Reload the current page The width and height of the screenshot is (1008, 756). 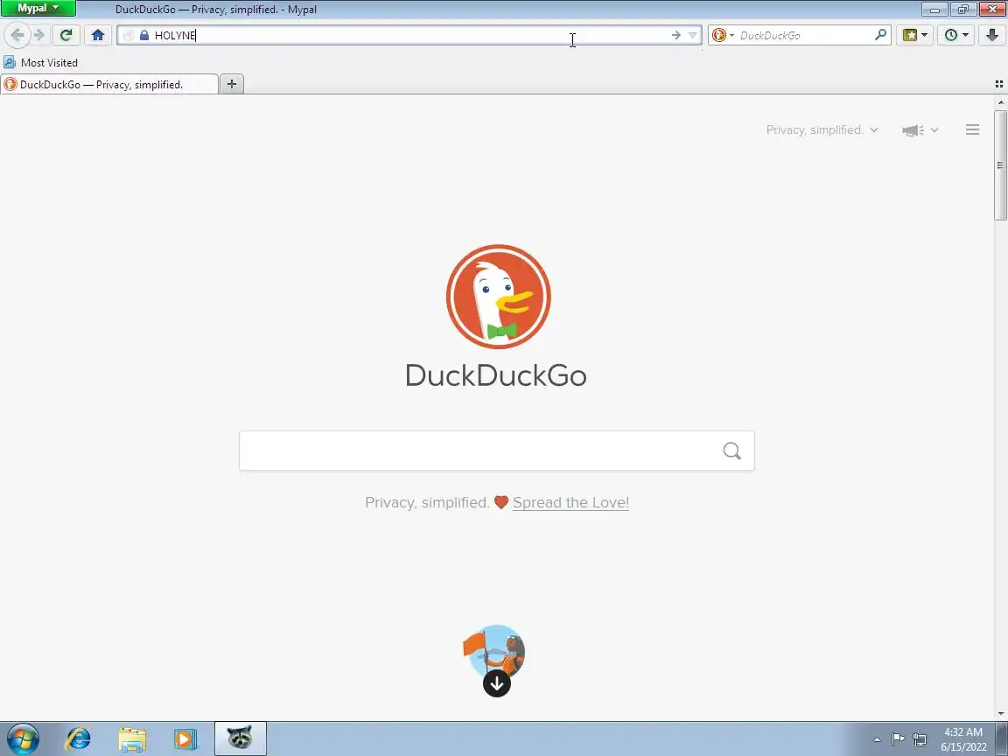coord(66,35)
